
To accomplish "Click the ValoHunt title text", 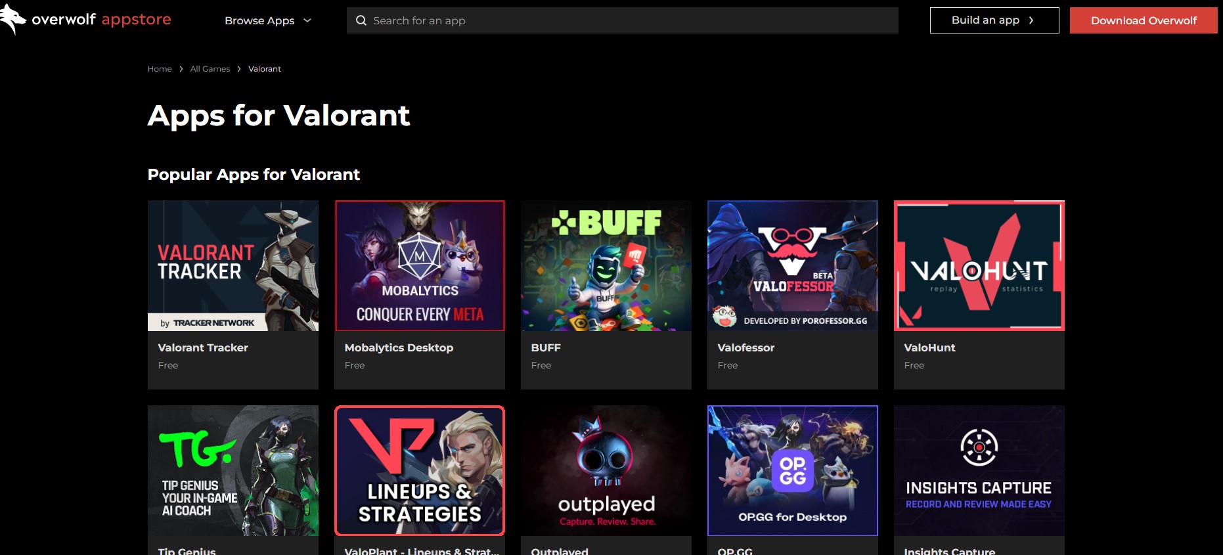I will [929, 347].
